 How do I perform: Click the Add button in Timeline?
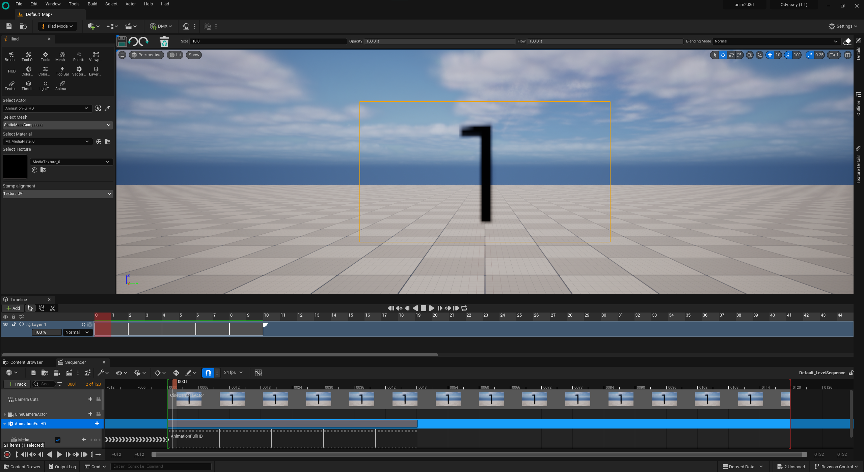[x=13, y=308]
